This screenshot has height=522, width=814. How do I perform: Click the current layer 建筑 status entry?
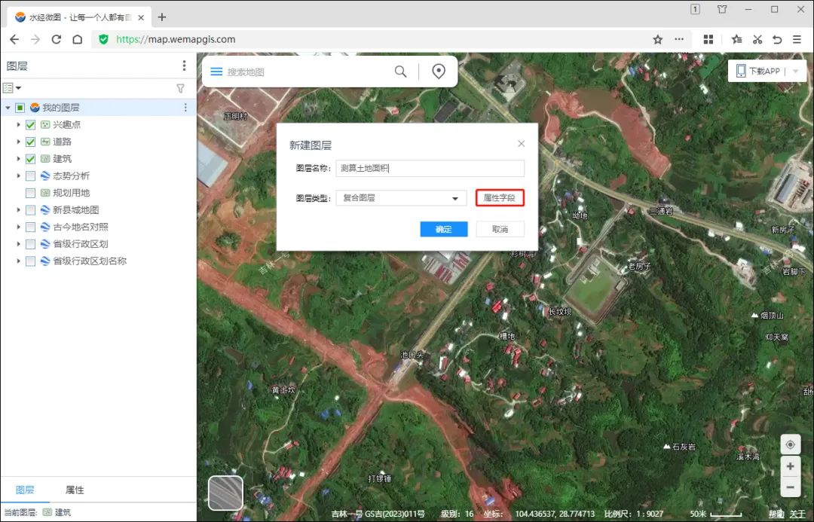[57, 513]
